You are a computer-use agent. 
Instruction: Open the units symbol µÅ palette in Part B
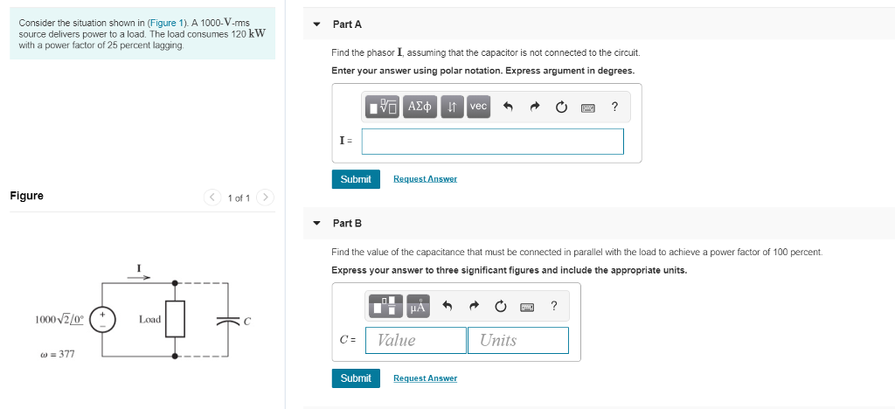pos(418,306)
